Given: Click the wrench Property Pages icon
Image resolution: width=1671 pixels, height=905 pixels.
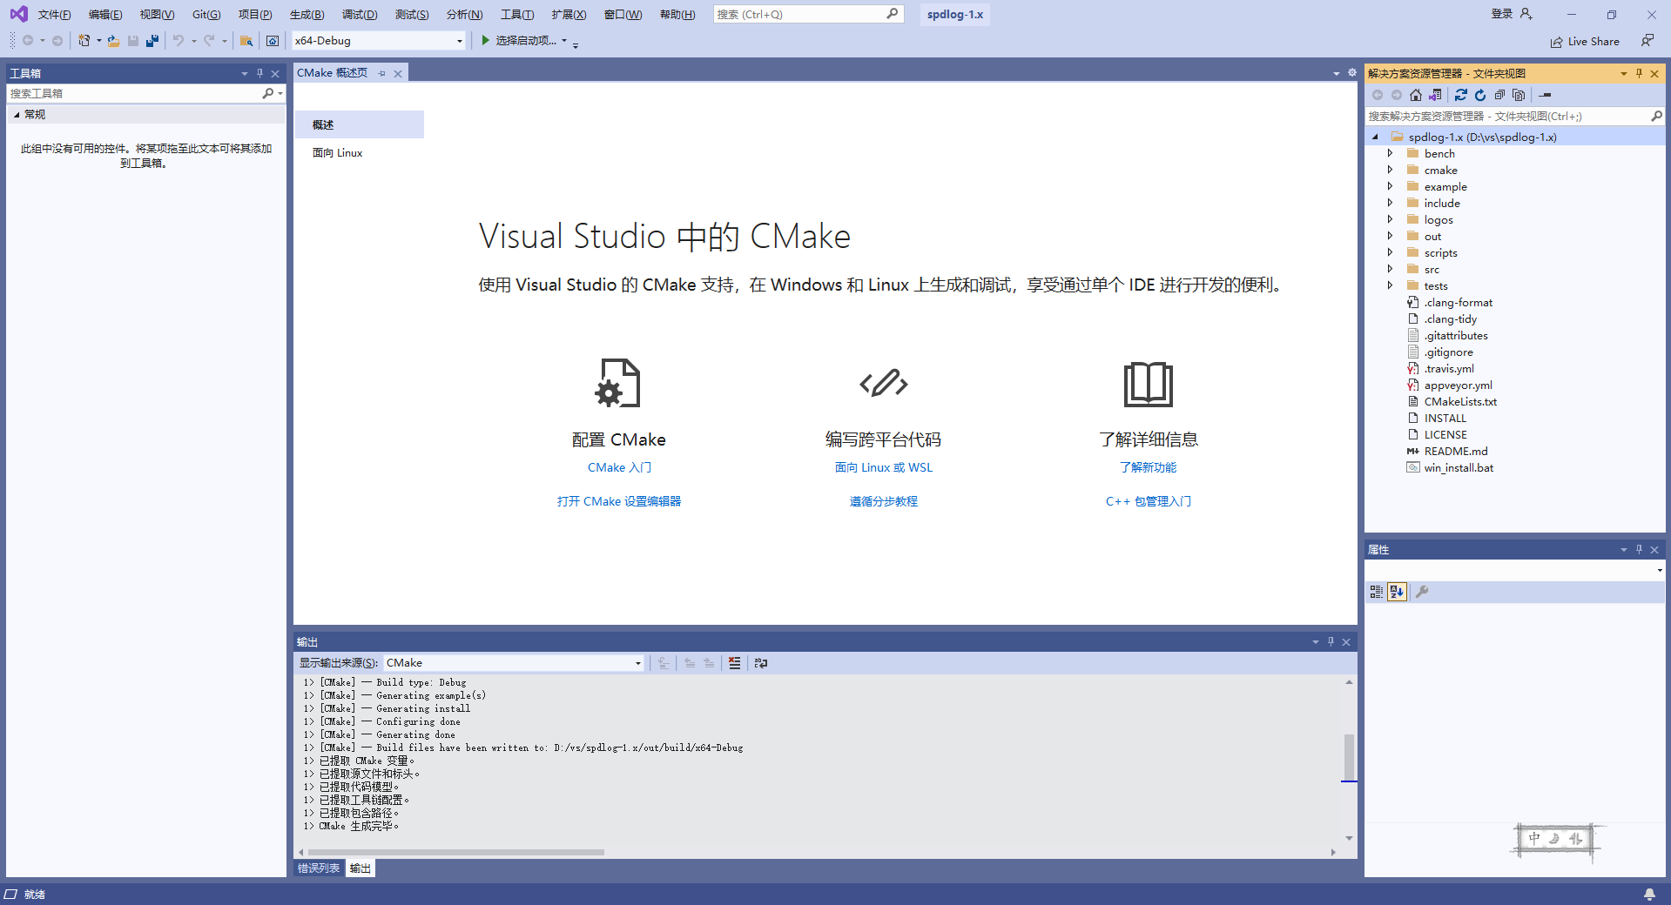Looking at the screenshot, I should [1422, 592].
